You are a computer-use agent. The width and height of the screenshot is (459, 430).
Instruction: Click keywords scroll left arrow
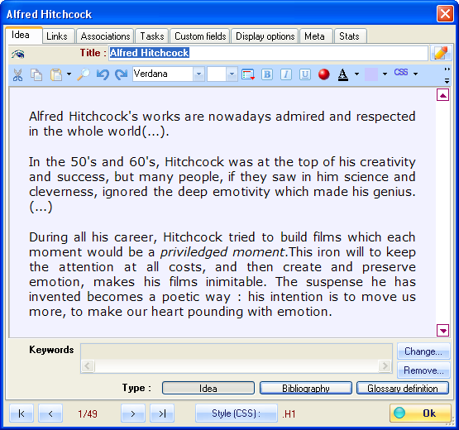(88, 365)
